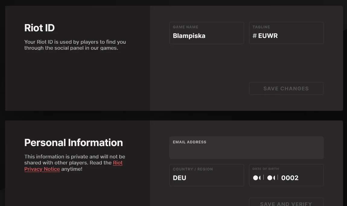
Task: Click the Riot ID description text
Action: coord(75,45)
